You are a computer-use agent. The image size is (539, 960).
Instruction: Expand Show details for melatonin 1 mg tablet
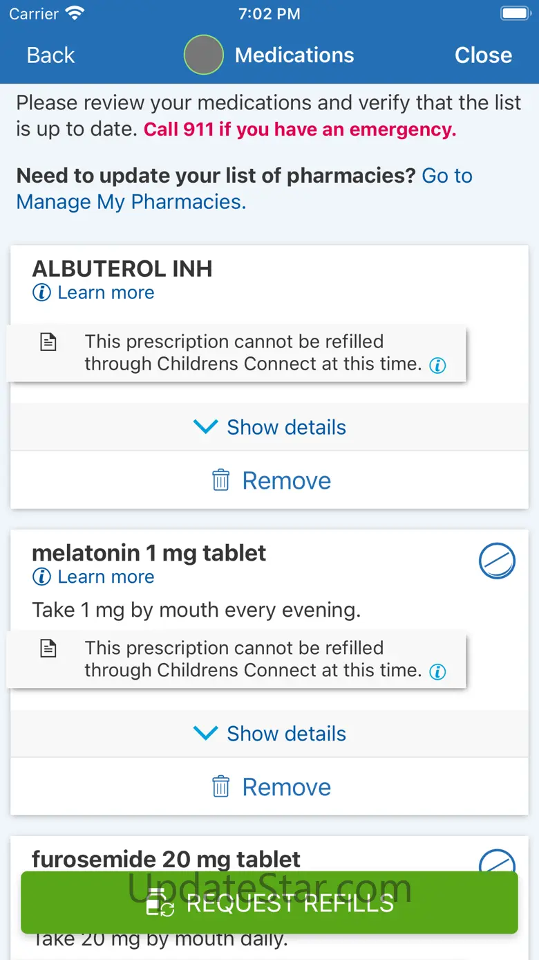[269, 734]
